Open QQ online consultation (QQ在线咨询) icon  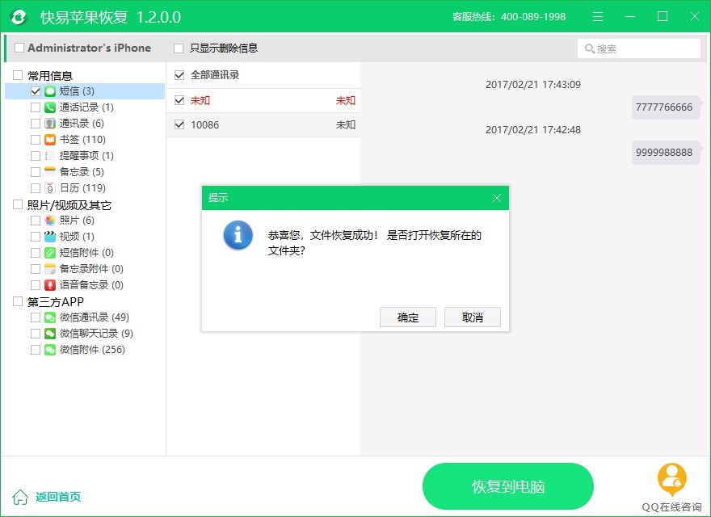pyautogui.click(x=671, y=479)
